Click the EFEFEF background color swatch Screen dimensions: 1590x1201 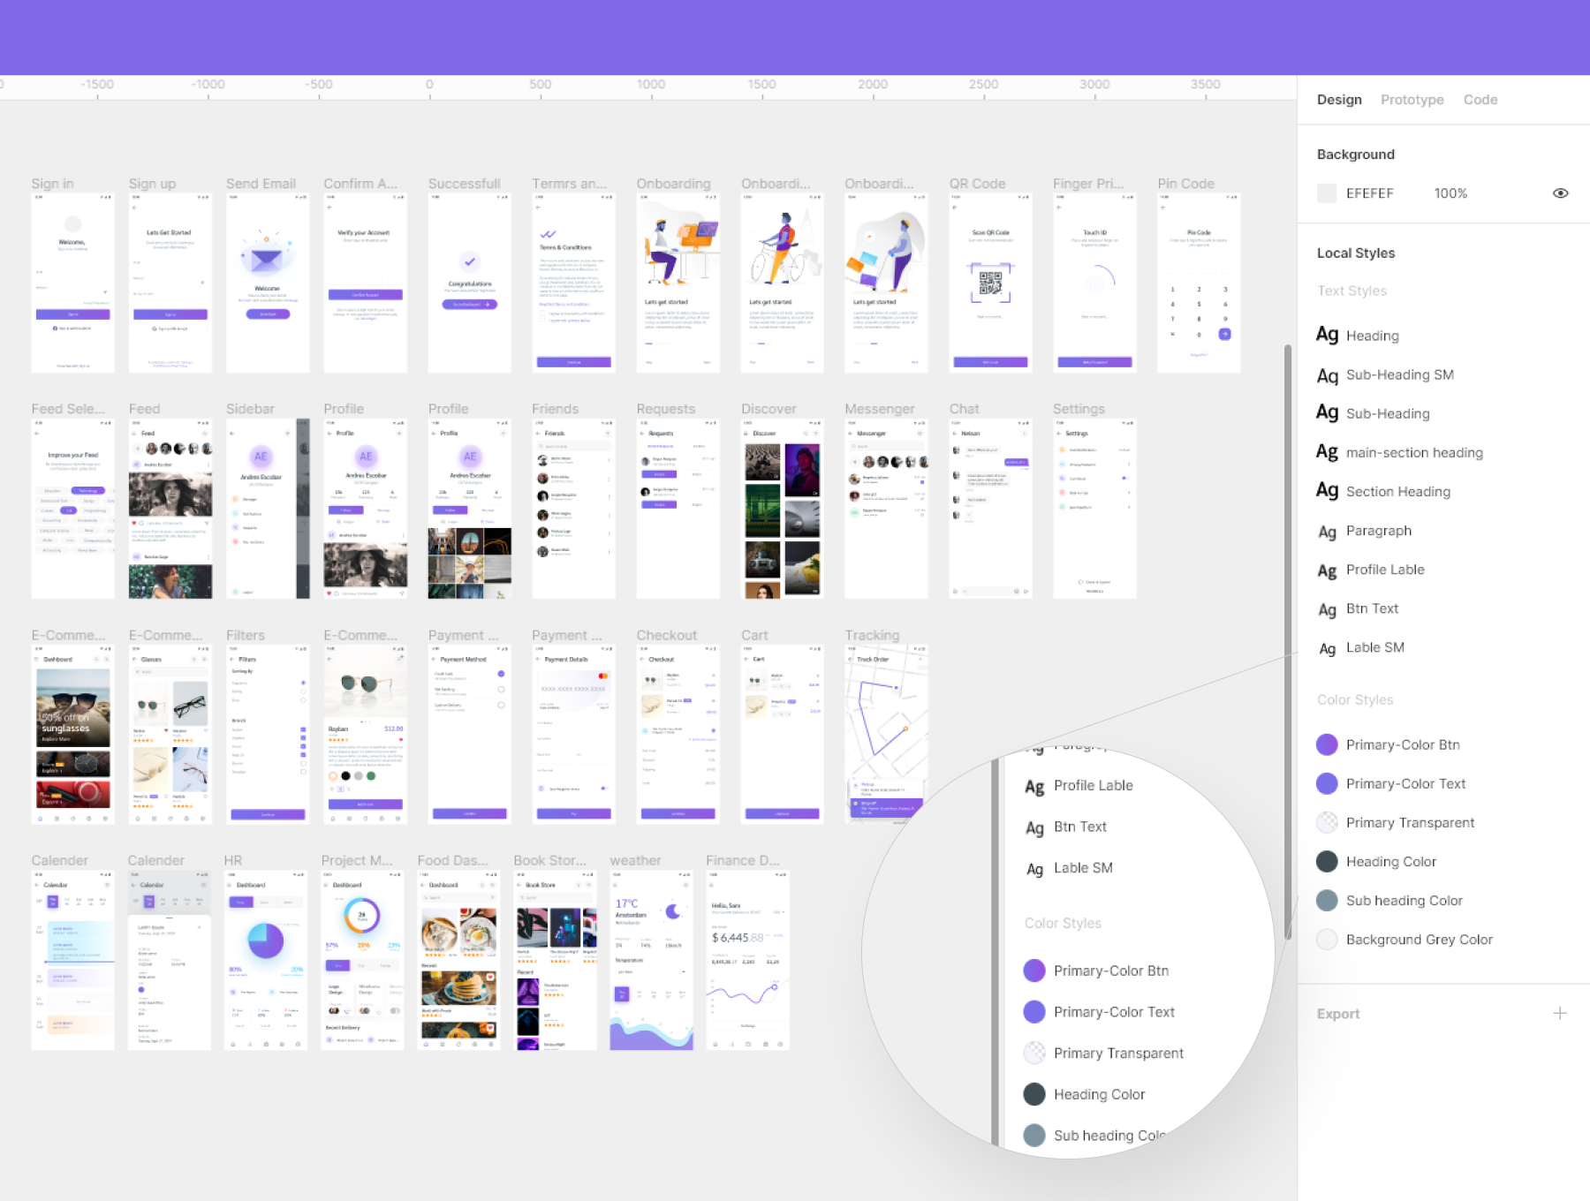[x=1327, y=193]
